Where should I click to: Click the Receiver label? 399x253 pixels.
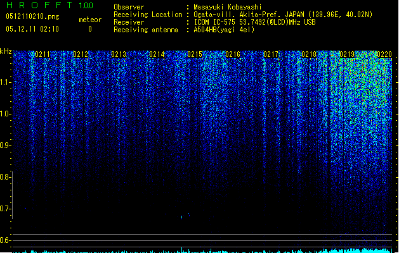129,22
